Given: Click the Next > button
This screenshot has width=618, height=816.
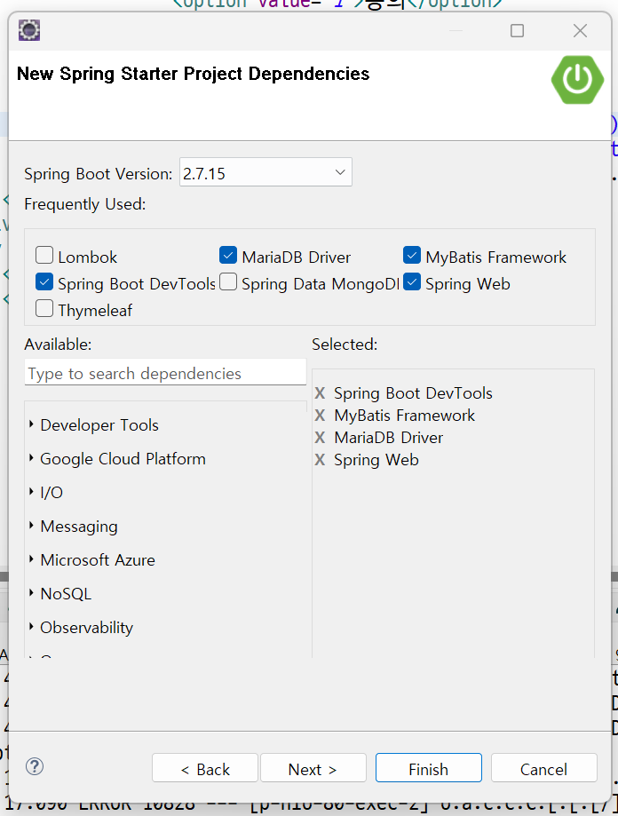Looking at the screenshot, I should (x=313, y=768).
